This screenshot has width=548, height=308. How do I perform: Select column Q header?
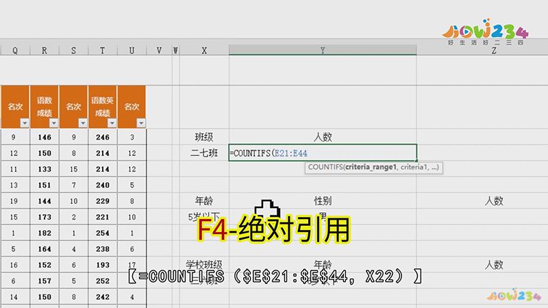click(x=15, y=51)
